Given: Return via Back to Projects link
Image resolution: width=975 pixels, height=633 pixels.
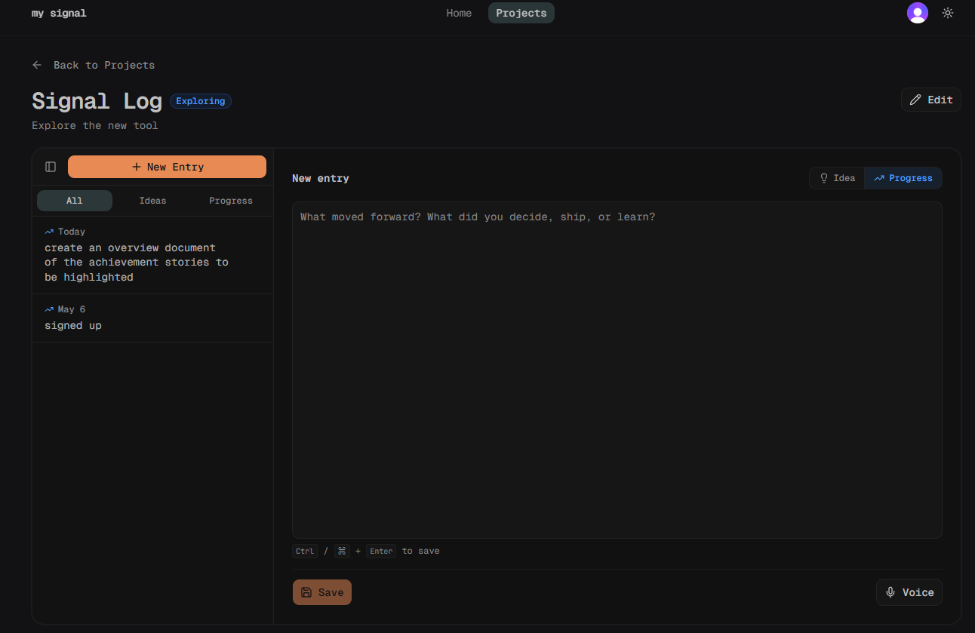Looking at the screenshot, I should pos(94,65).
